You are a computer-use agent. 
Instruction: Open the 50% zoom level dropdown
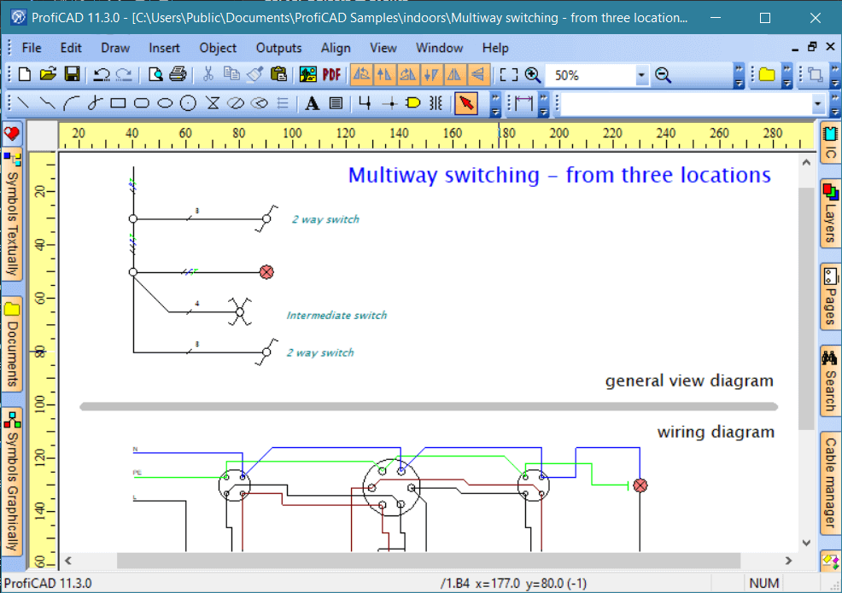tap(641, 76)
